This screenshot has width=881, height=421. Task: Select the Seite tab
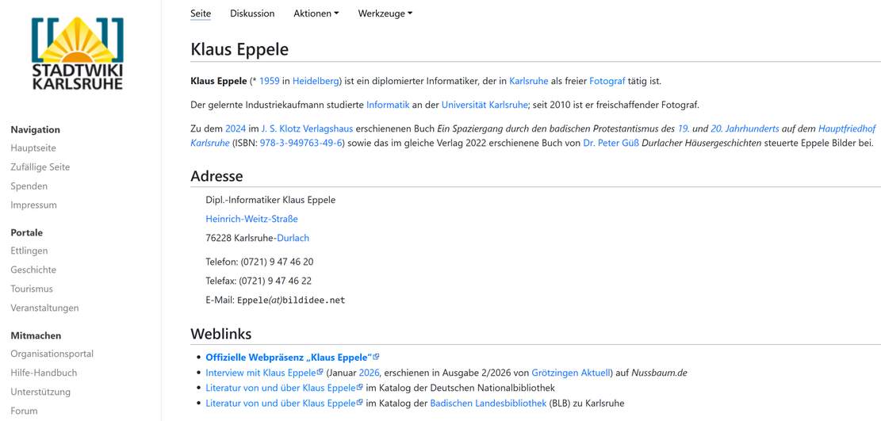tap(201, 13)
